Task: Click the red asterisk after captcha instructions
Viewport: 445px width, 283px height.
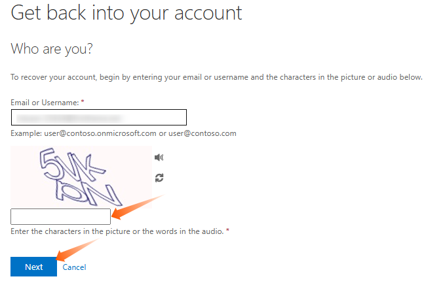Action: [x=227, y=231]
